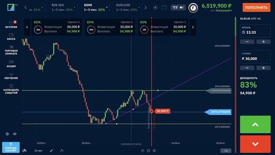Click the 83% profitability value

248,85
